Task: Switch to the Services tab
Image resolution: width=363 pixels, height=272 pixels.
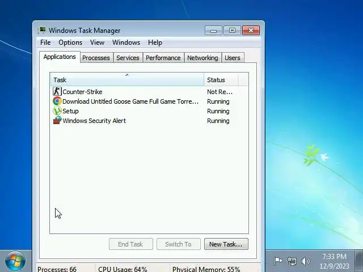Action: point(128,58)
